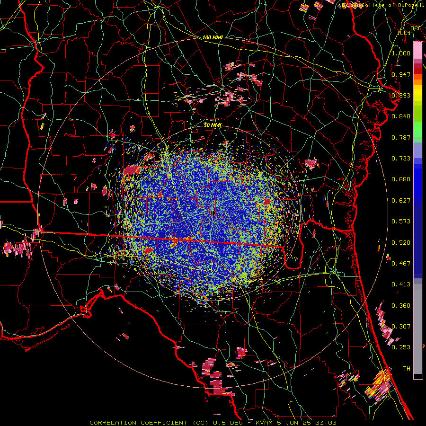Select the 0.947 legend value

coord(401,74)
